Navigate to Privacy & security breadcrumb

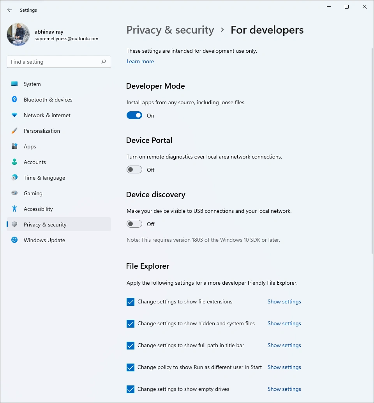(170, 30)
